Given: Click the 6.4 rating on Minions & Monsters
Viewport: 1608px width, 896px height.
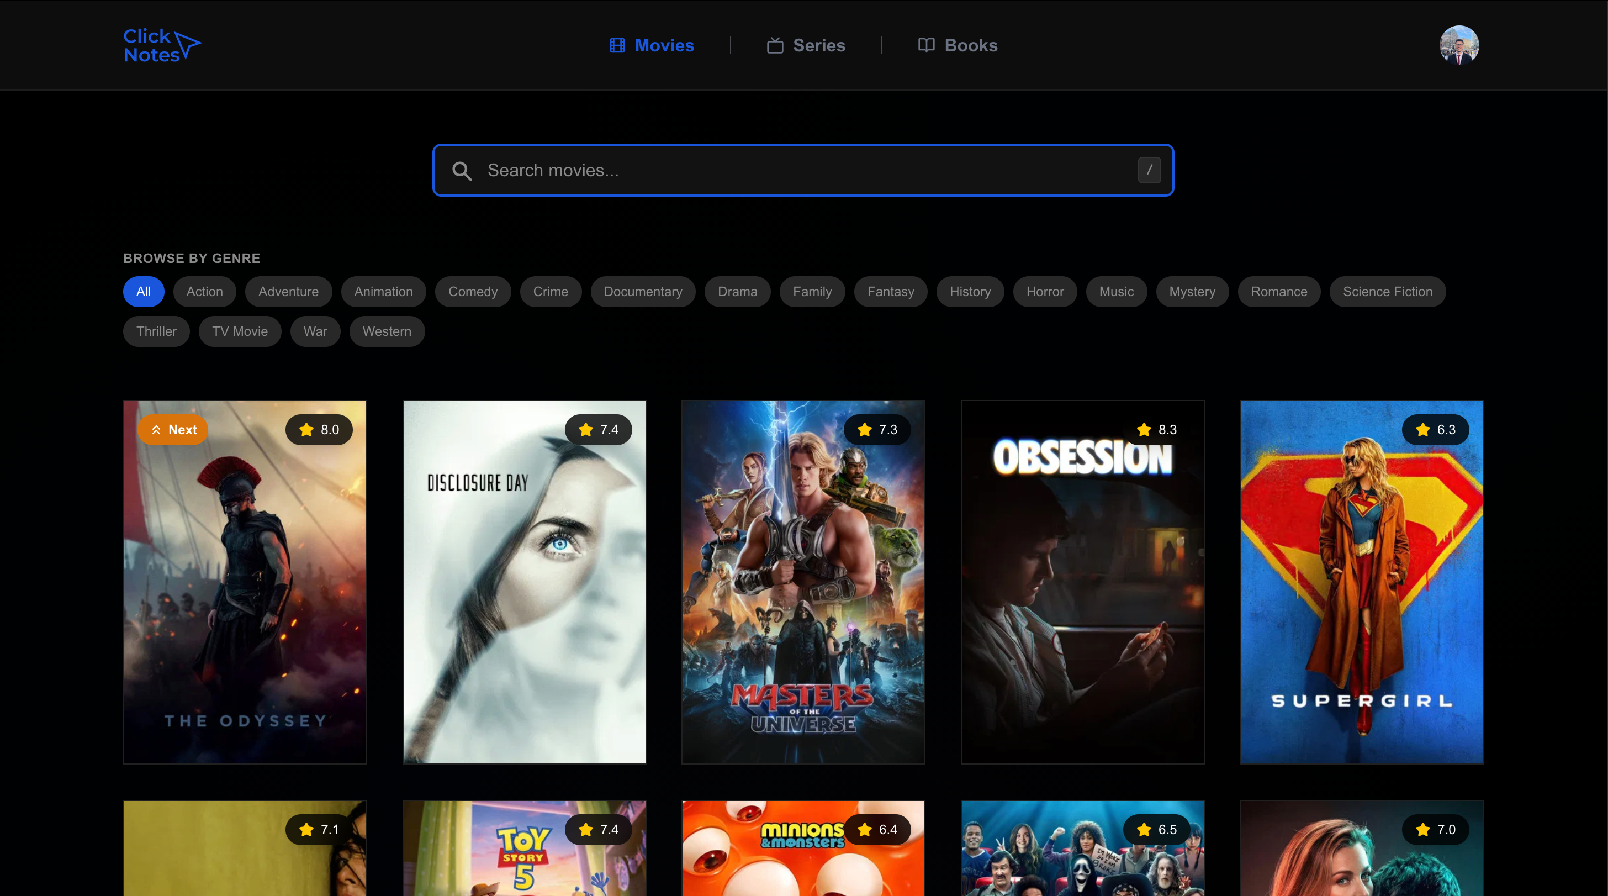Looking at the screenshot, I should (x=877, y=830).
